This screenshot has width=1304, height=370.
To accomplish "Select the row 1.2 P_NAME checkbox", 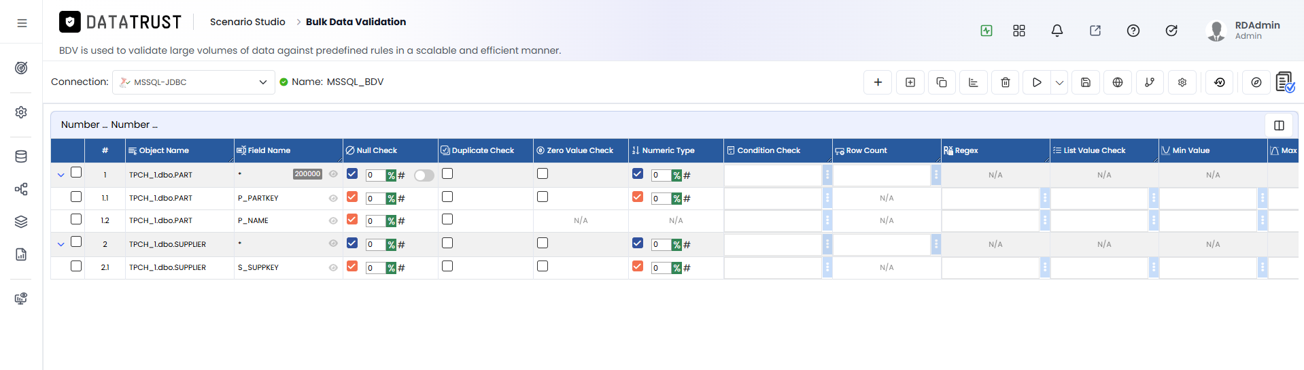I will 76,219.
